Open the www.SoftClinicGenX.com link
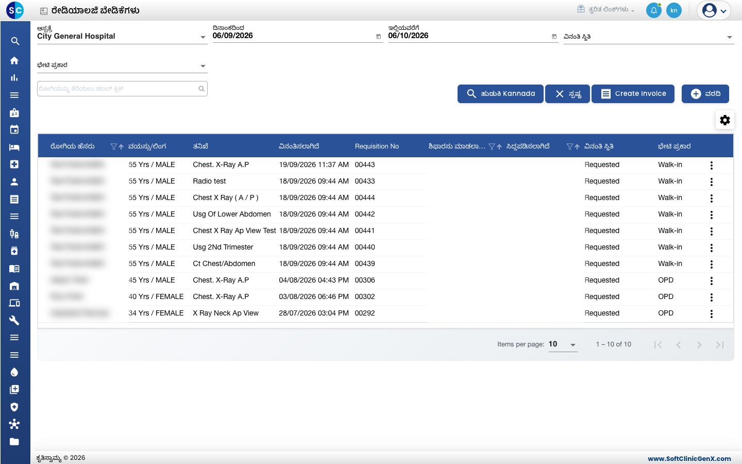This screenshot has width=742, height=464. 689,458
